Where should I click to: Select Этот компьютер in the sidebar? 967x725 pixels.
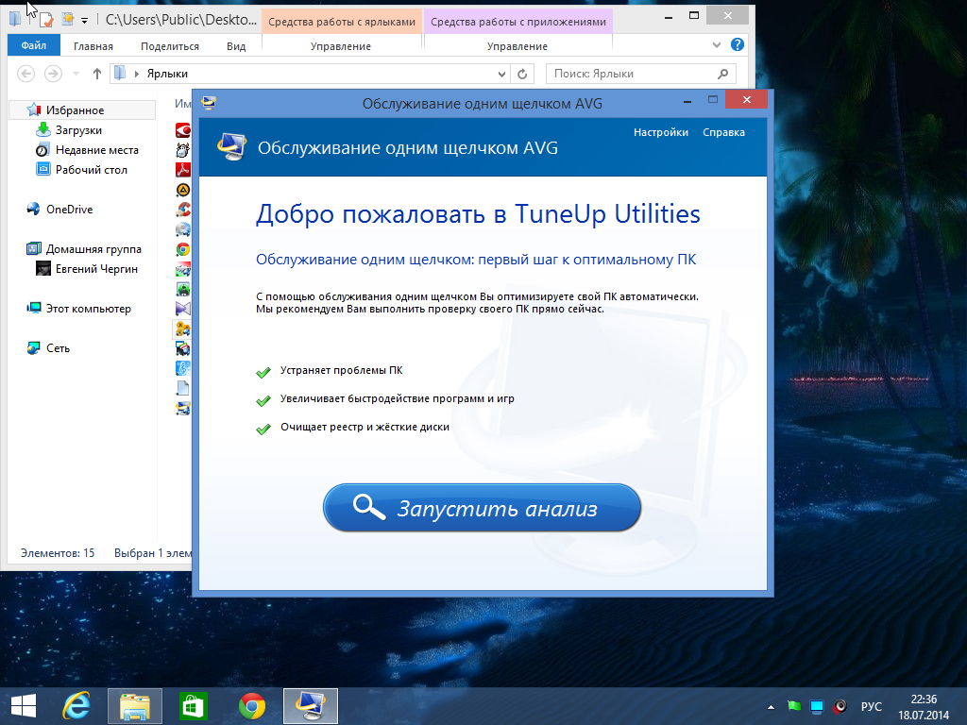click(x=88, y=309)
